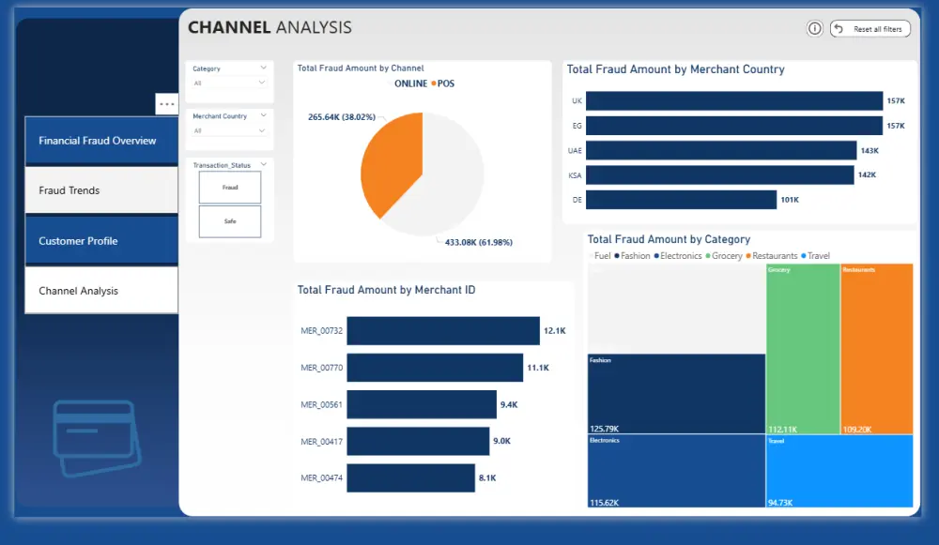Open the three-dots menu above navigation
The width and height of the screenshot is (939, 545).
(x=166, y=104)
